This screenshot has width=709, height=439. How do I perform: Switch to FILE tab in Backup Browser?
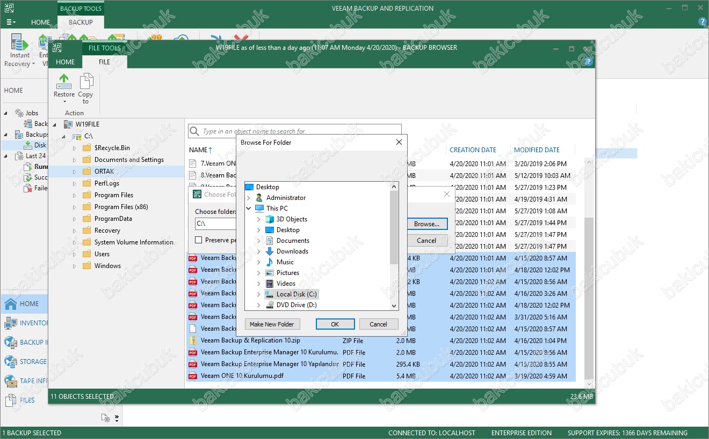click(x=104, y=62)
